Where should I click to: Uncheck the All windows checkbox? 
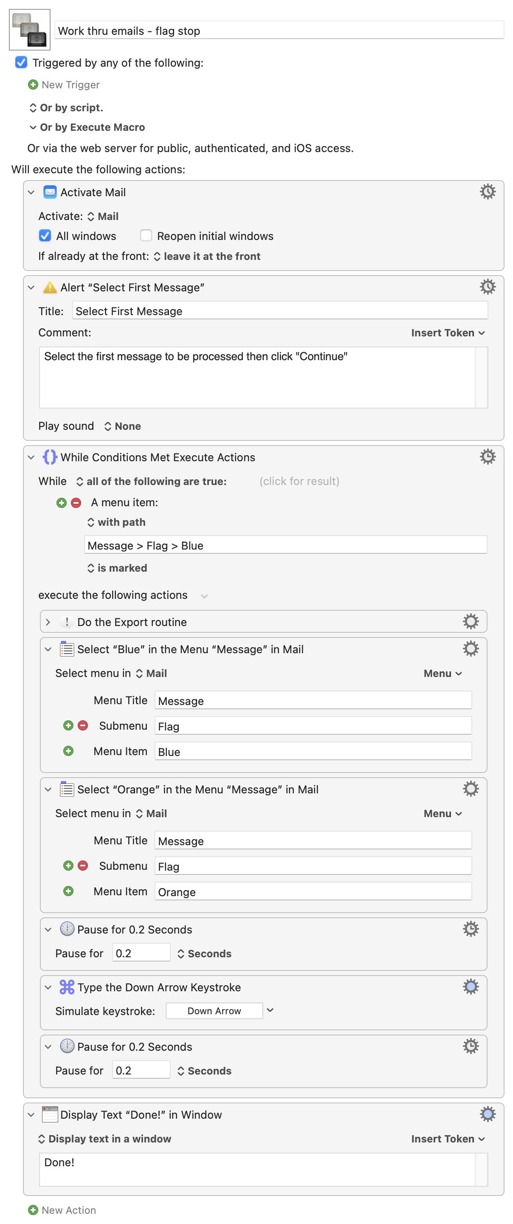point(45,236)
